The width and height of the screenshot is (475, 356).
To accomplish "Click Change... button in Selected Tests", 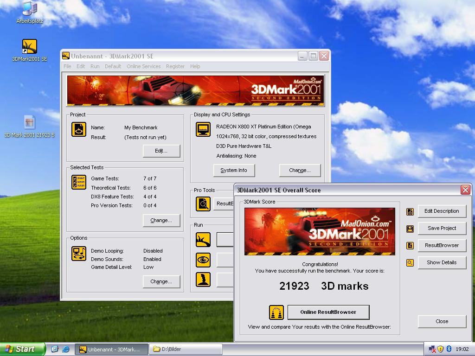I will [x=161, y=220].
